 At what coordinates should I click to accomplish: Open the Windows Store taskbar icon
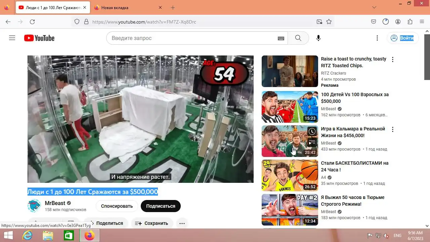pos(69,235)
